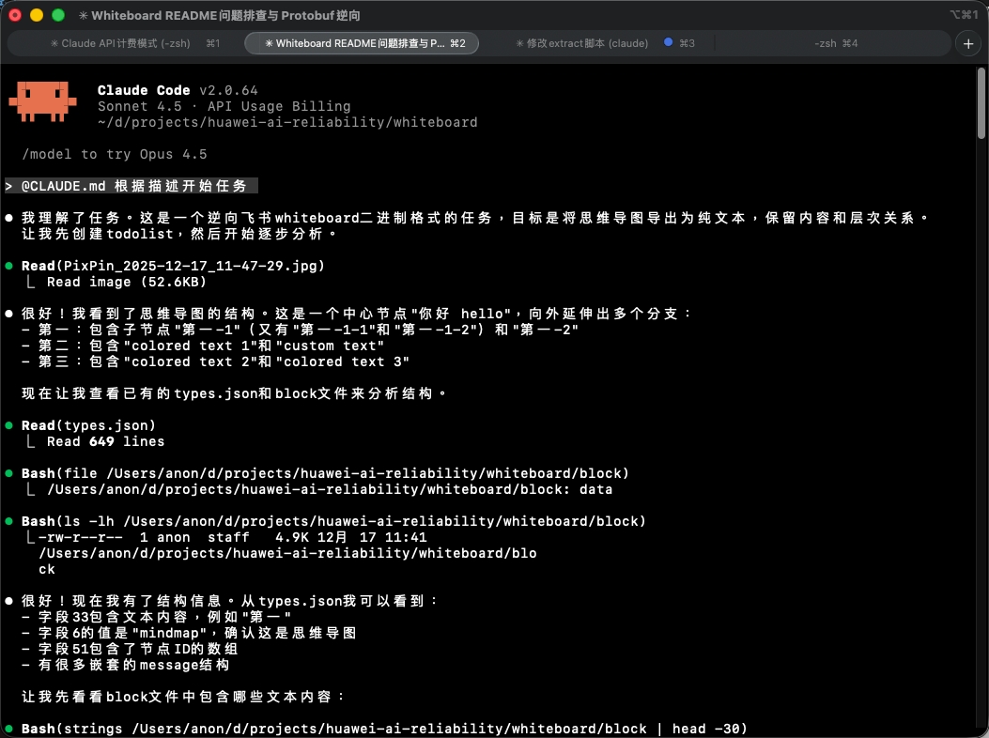989x738 pixels.
Task: Minimize the window with the yellow button
Action: 37,15
